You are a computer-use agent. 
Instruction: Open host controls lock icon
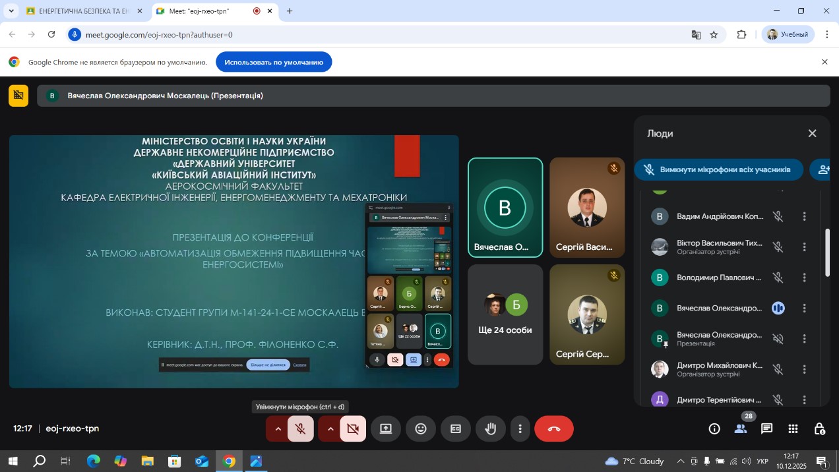819,428
